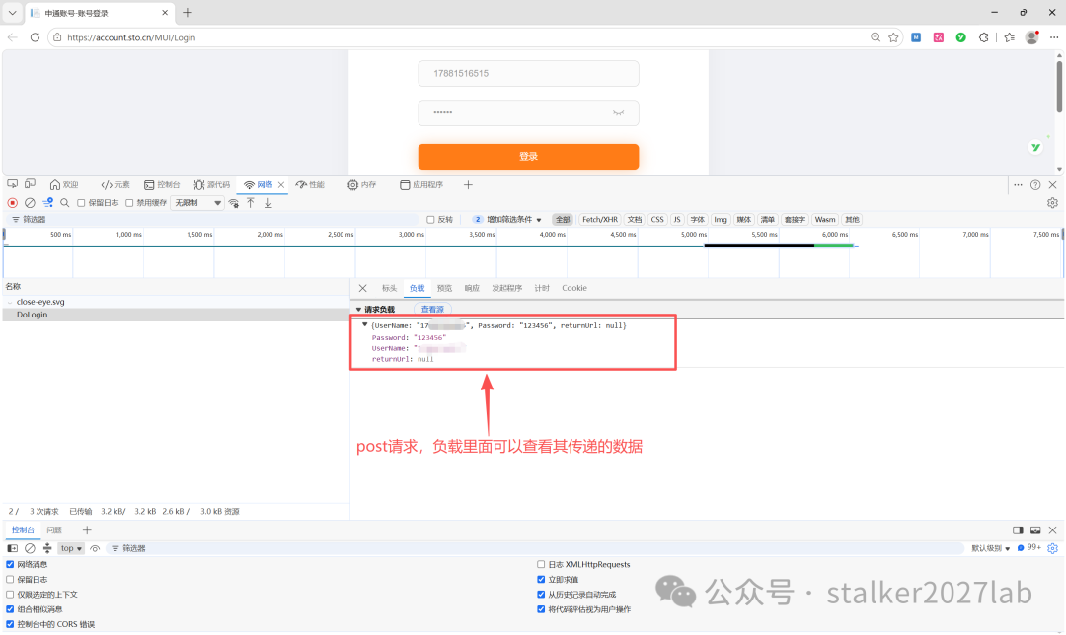Image resolution: width=1066 pixels, height=635 pixels.
Task: Switch to the 源代码 panel tab
Action: pyautogui.click(x=212, y=184)
